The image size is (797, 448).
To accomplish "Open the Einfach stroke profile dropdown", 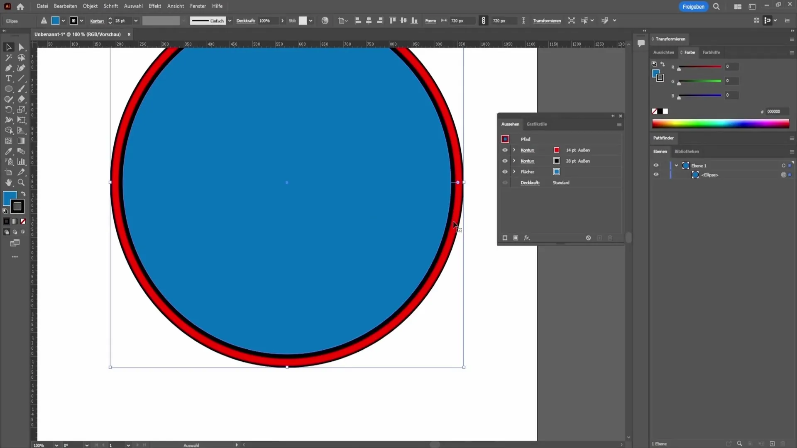I will [230, 21].
